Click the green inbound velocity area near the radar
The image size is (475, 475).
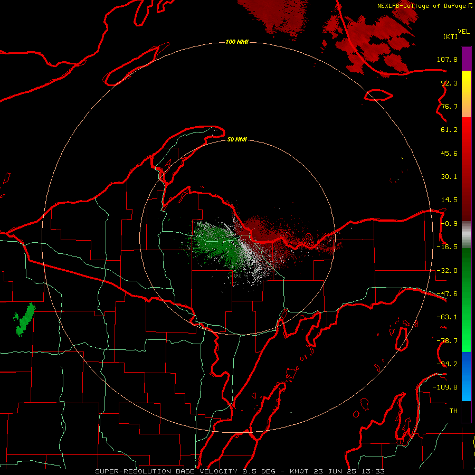pos(216,245)
